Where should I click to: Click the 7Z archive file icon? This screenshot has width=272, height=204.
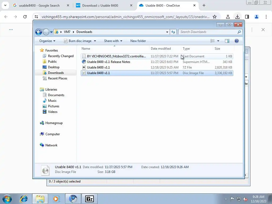[x=84, y=67]
